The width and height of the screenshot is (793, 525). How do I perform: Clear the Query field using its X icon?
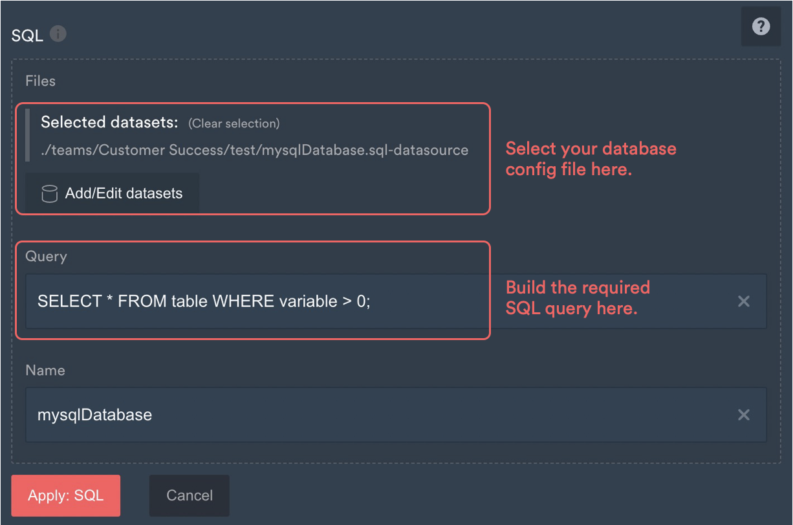coord(743,301)
